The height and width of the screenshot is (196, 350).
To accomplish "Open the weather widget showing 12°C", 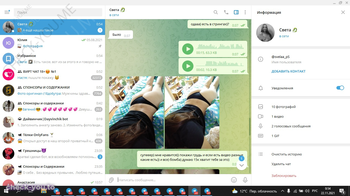I will (254, 191).
